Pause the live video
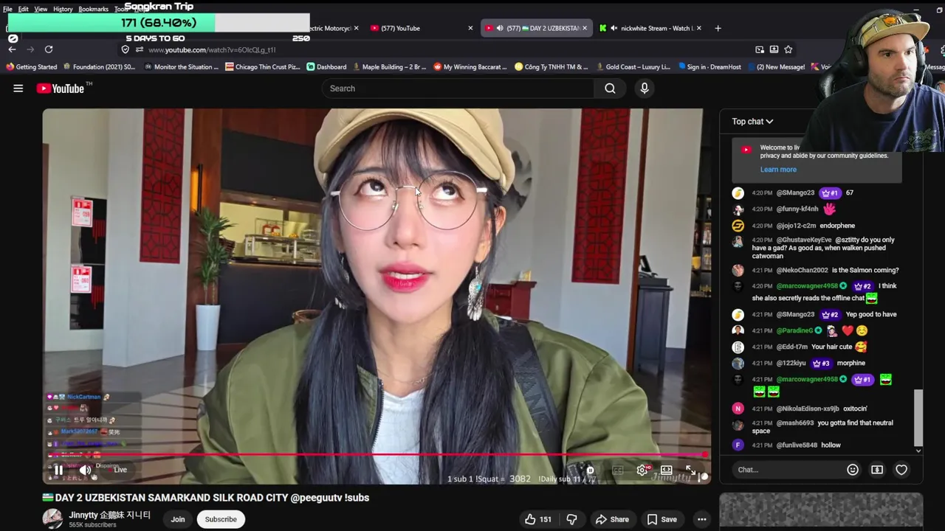The height and width of the screenshot is (531, 945). point(58,470)
